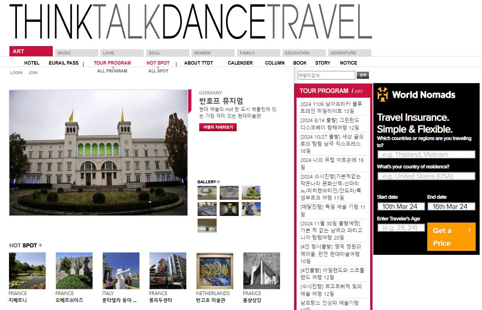Click the plus icon beside HOT SPOT heading
Screen dimensions: 482x310
40,245
